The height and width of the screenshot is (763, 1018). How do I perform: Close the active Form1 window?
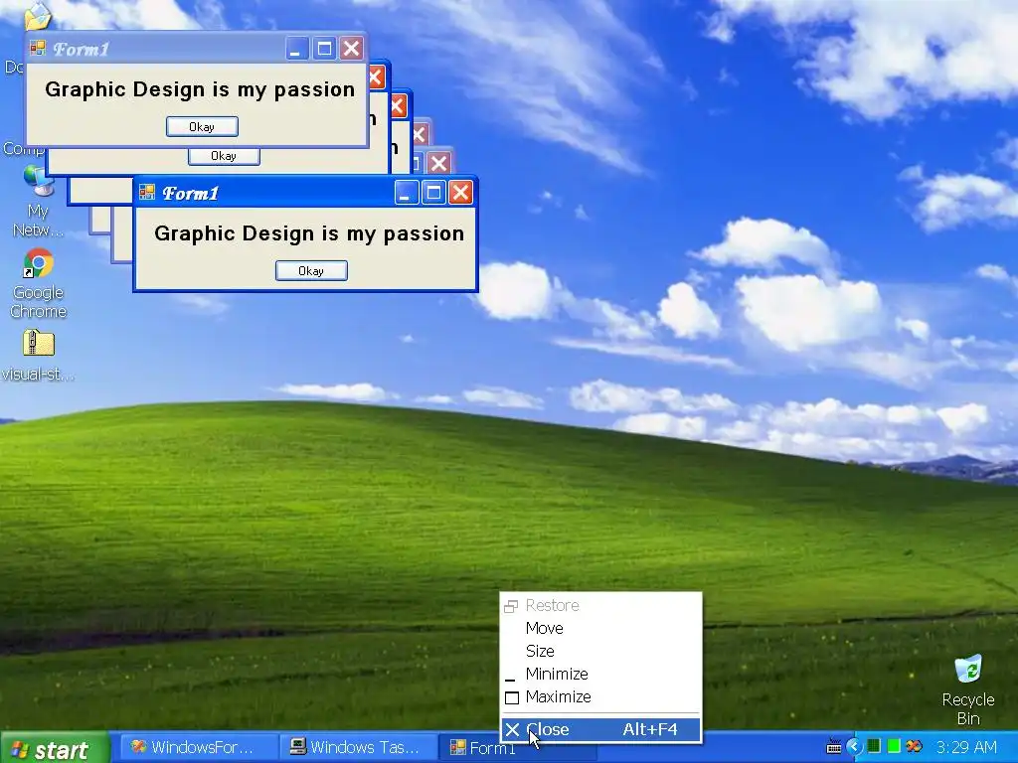pyautogui.click(x=461, y=192)
